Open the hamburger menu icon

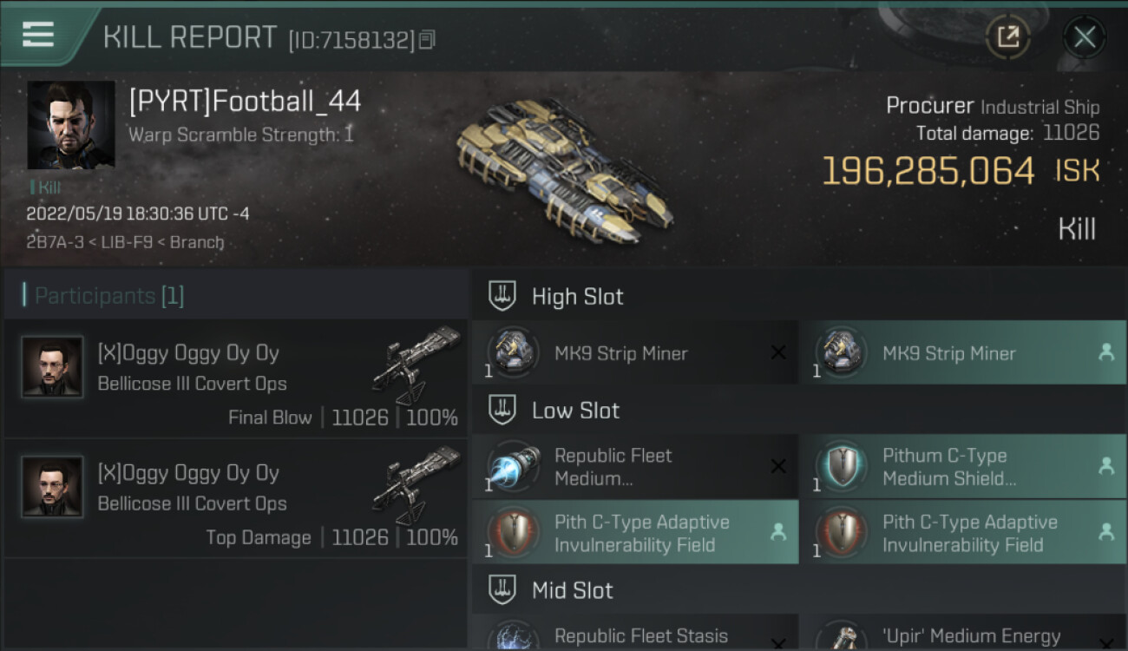[38, 35]
